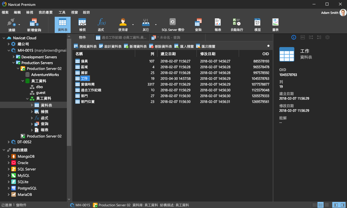Click 新增資料表 new table button
Image resolution: width=347 pixels, height=208 pixels.
point(135,46)
